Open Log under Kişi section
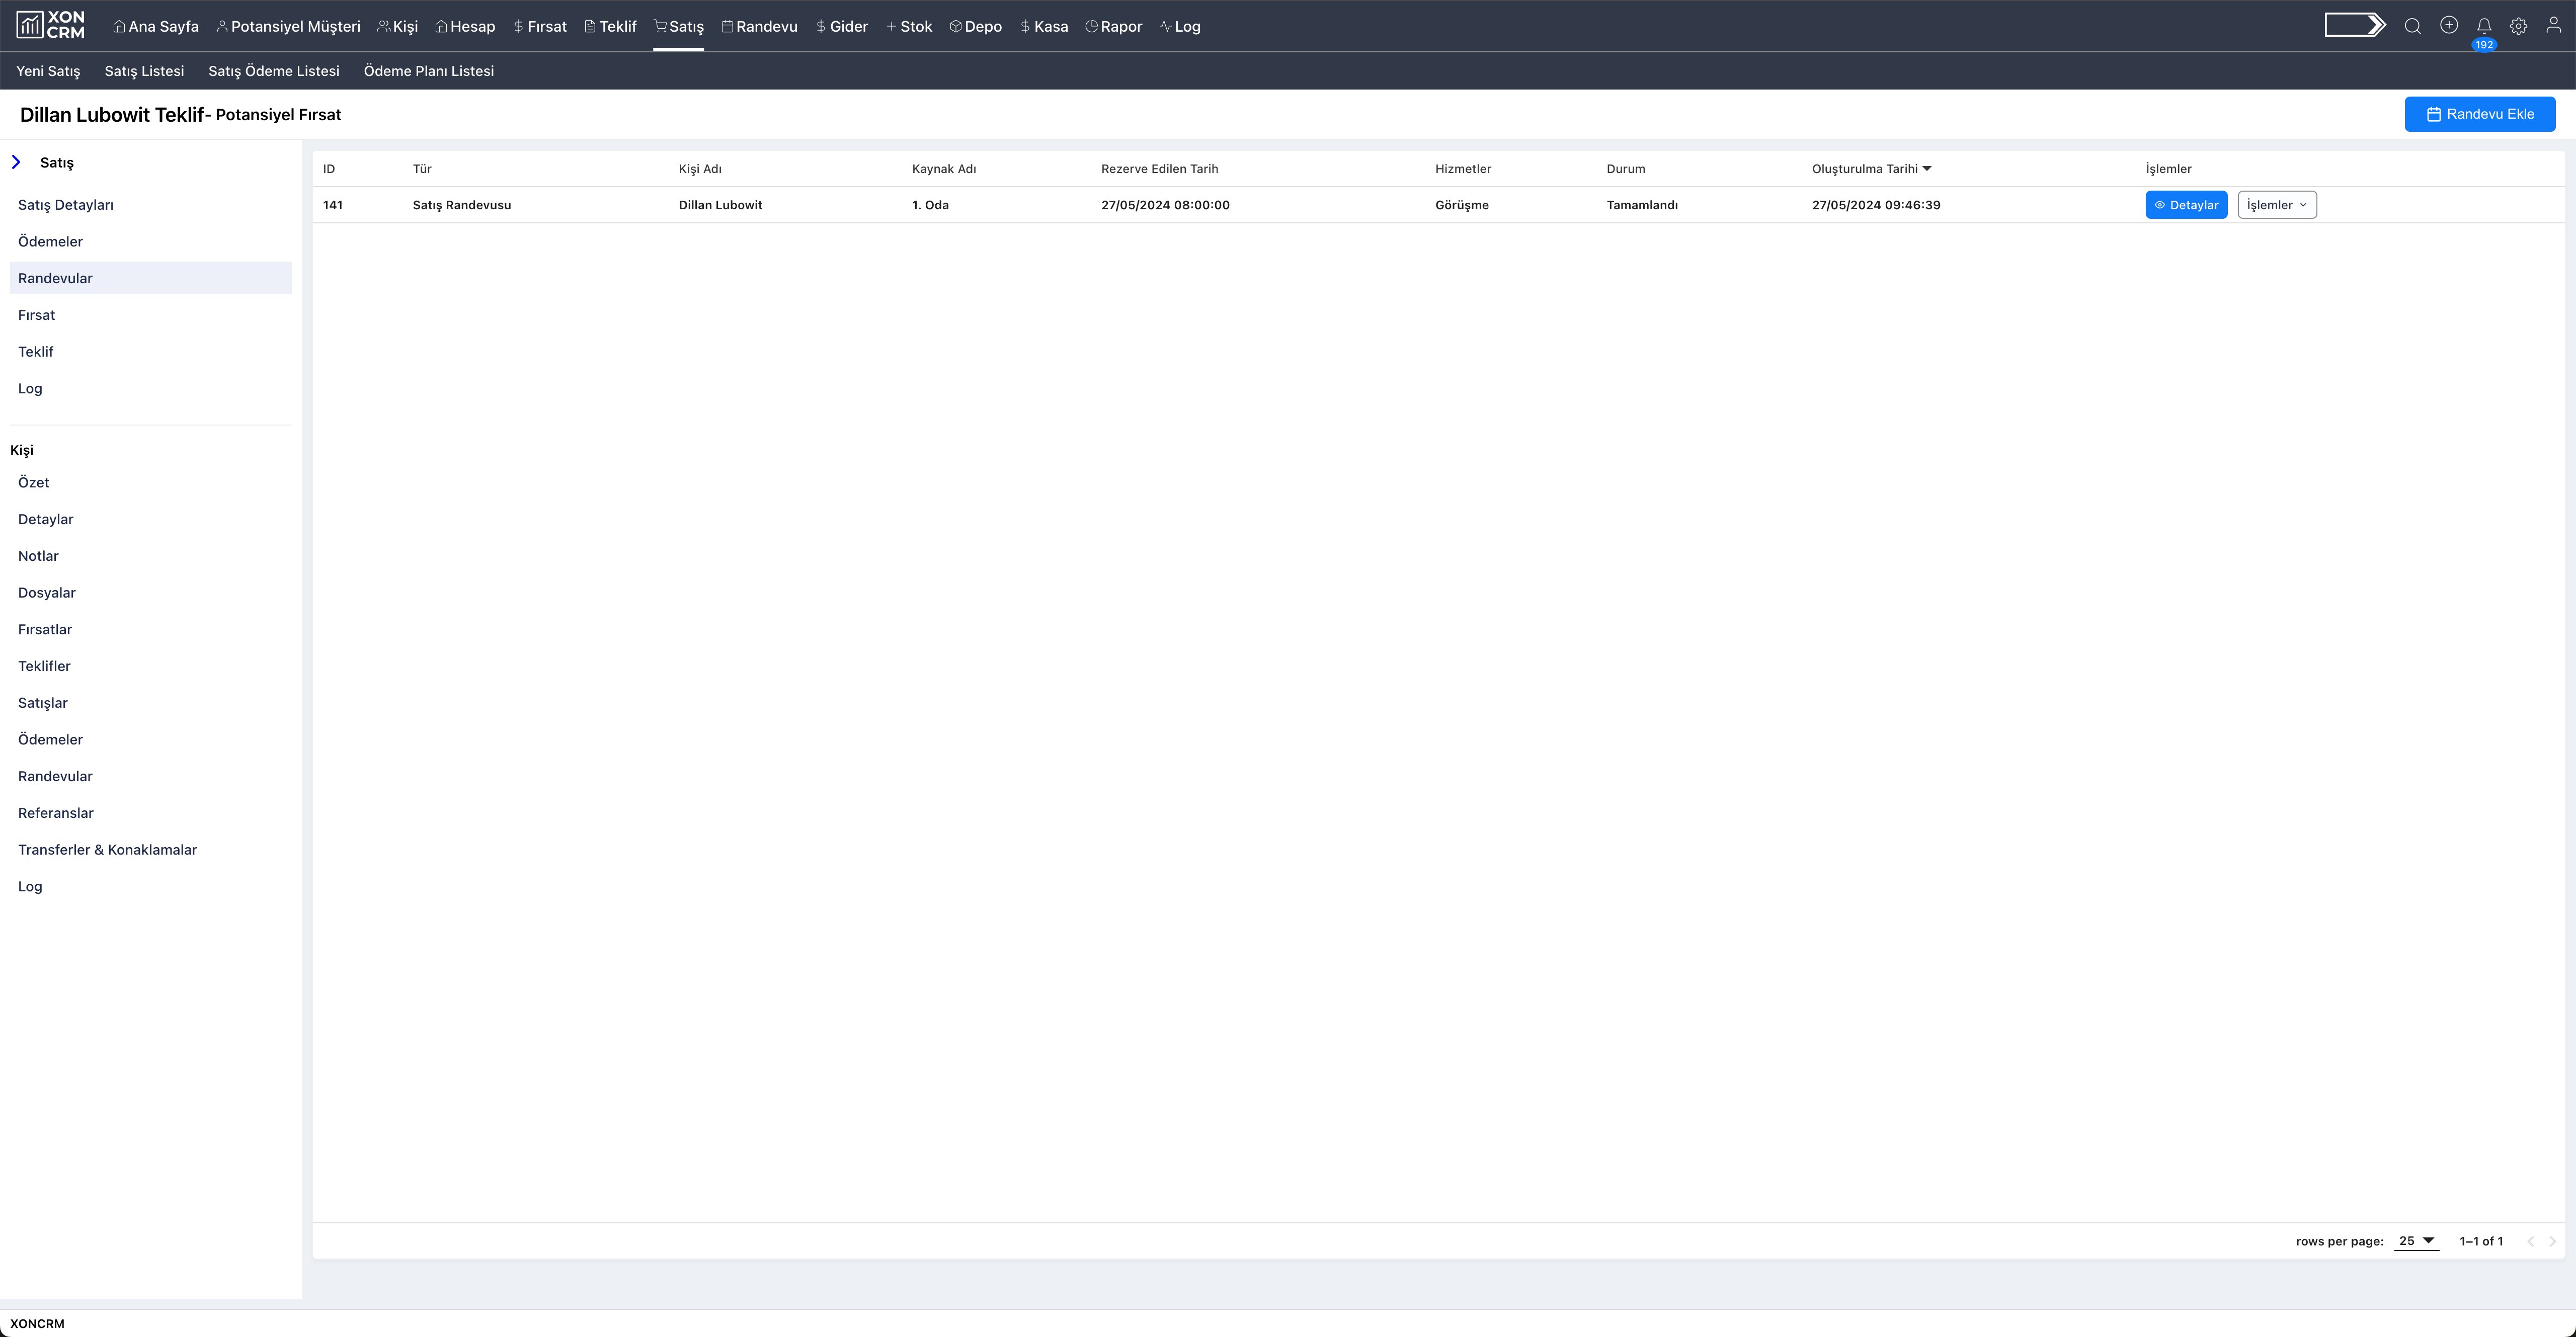 pos(30,887)
